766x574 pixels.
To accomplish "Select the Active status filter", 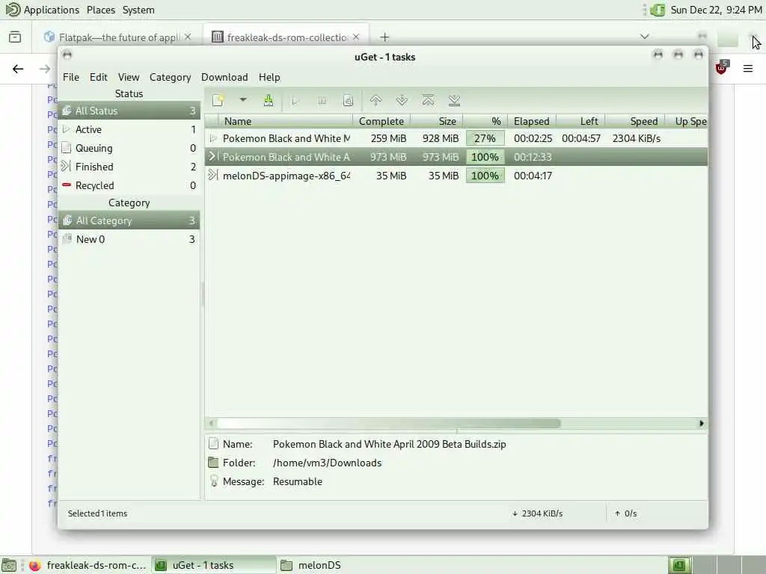I will [x=129, y=129].
